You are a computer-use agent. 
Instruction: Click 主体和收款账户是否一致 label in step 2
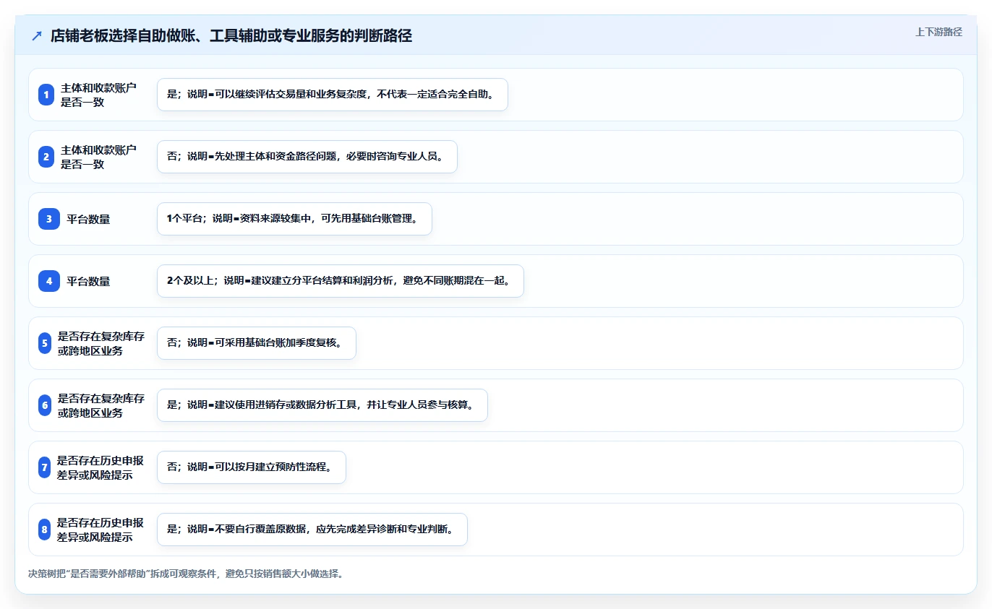[98, 157]
